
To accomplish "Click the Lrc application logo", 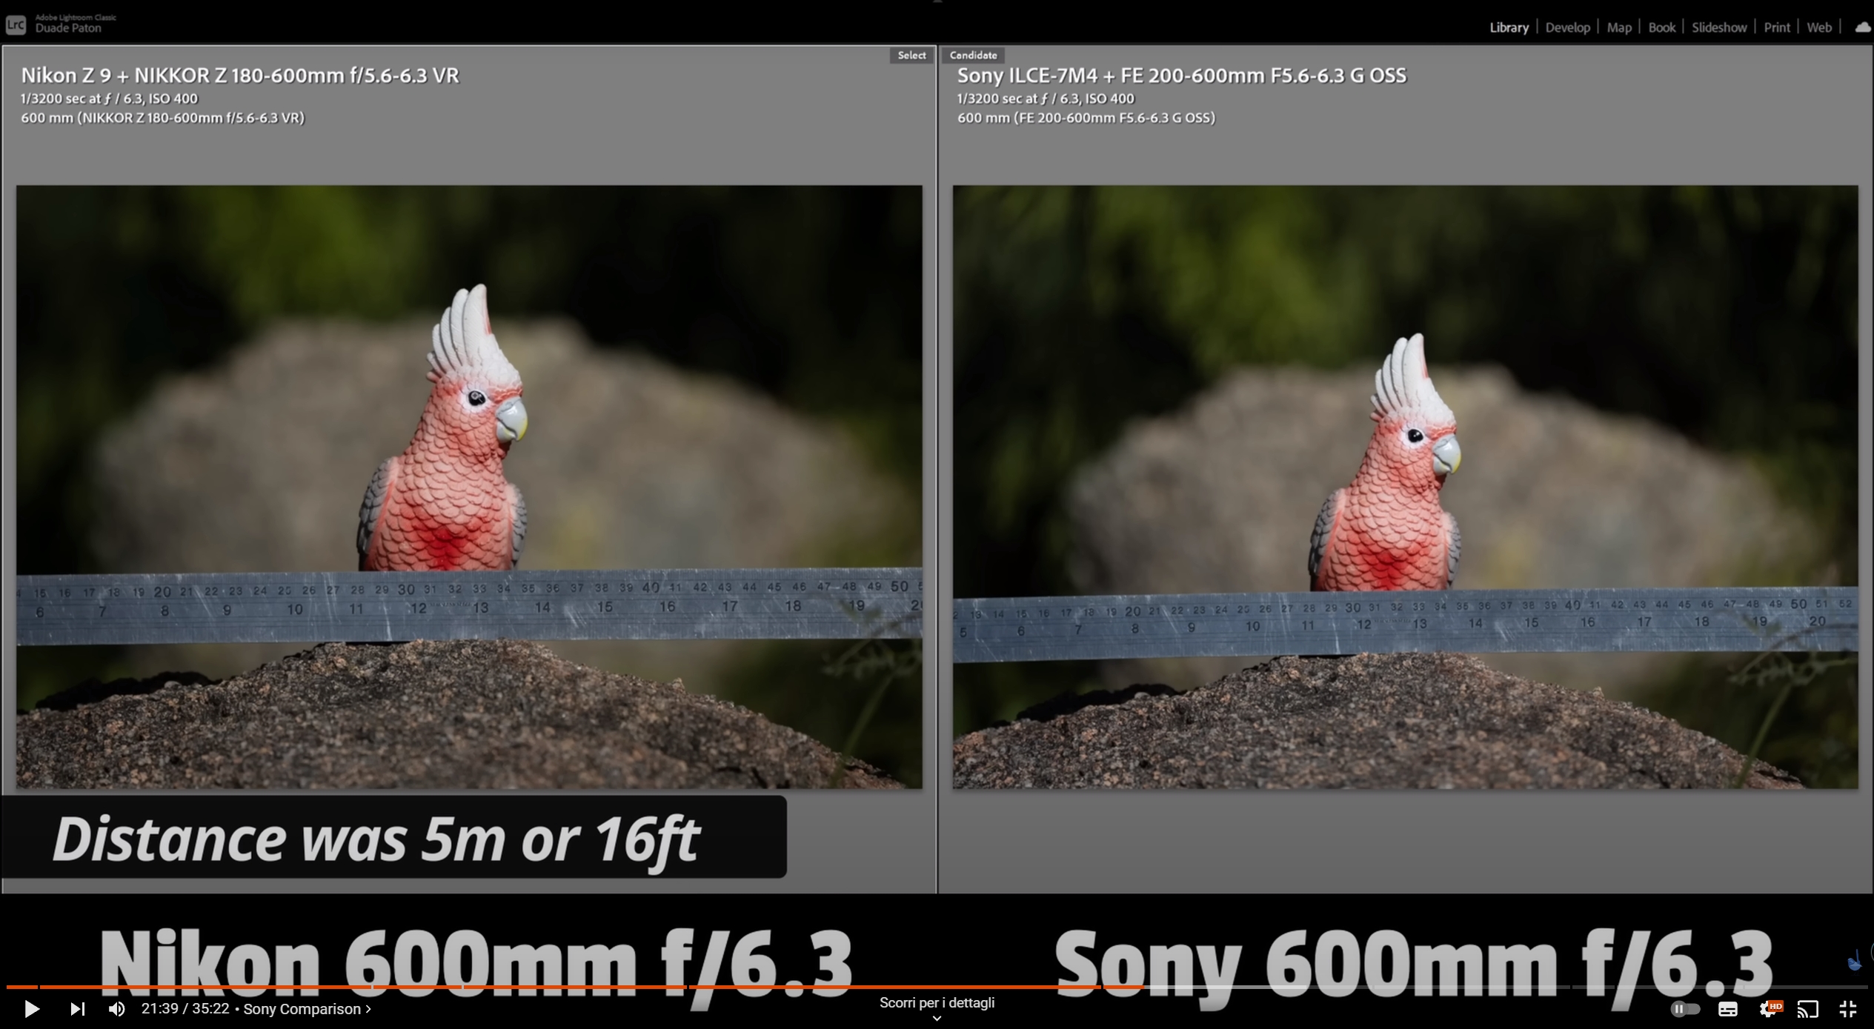I will 16,25.
